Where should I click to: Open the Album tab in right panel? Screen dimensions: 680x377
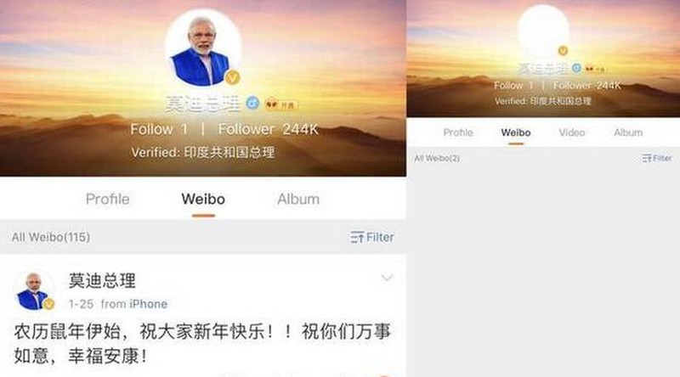click(x=628, y=132)
